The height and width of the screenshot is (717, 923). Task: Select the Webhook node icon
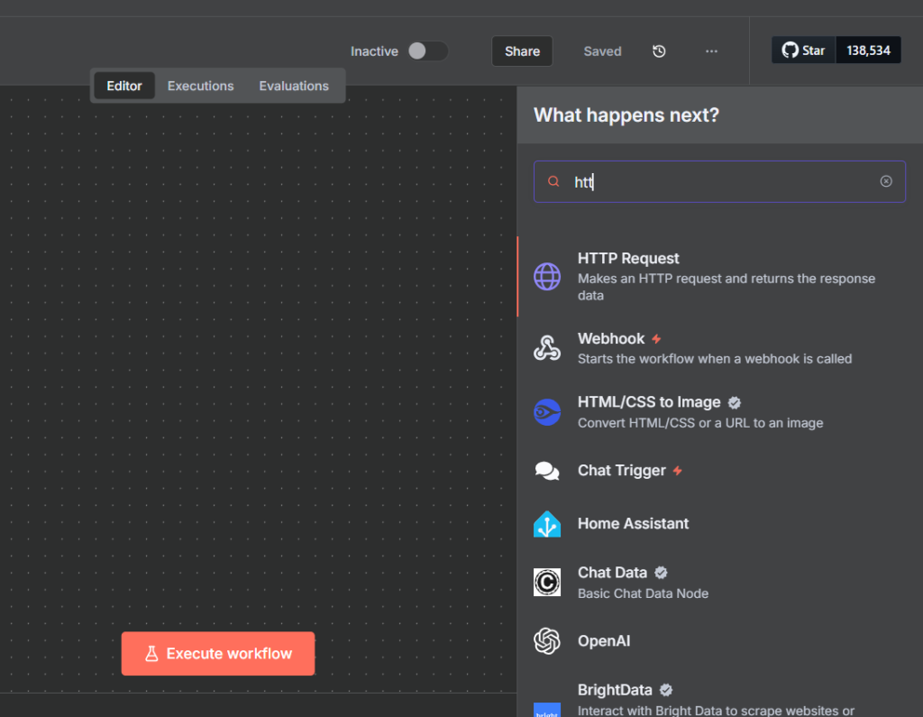click(x=547, y=347)
